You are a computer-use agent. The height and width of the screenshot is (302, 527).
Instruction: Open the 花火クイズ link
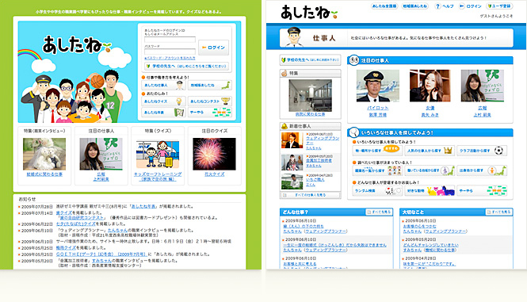[x=215, y=174]
